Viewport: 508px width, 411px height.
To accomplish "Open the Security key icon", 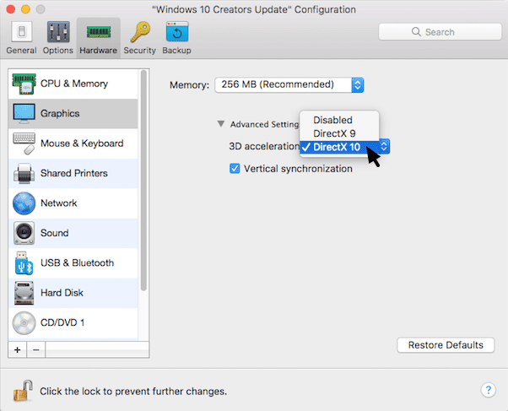I will 140,32.
